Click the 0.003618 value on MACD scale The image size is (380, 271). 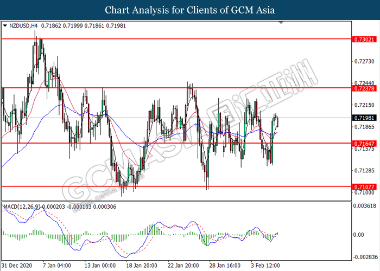pyautogui.click(x=365, y=207)
